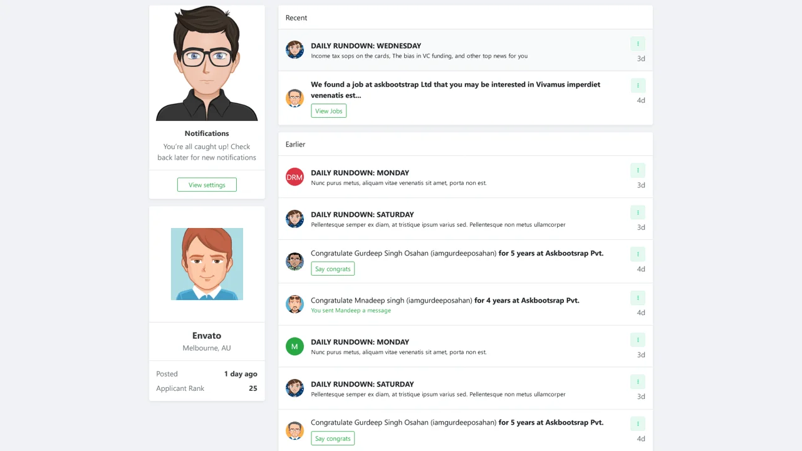Click the Daily Rundown Wednesday avatar
Image resolution: width=802 pixels, height=451 pixels.
[x=294, y=49]
